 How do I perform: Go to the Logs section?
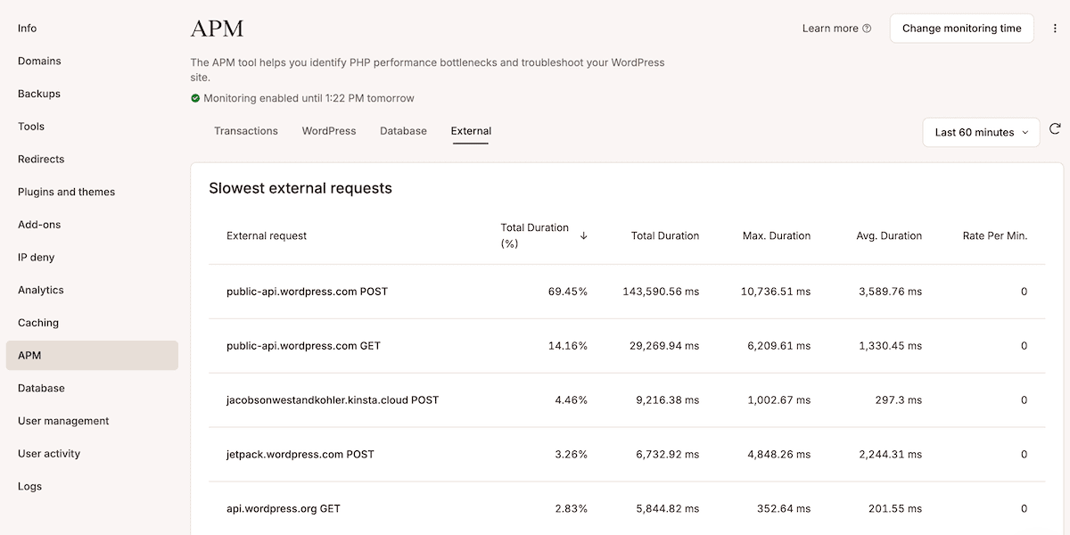pos(29,486)
